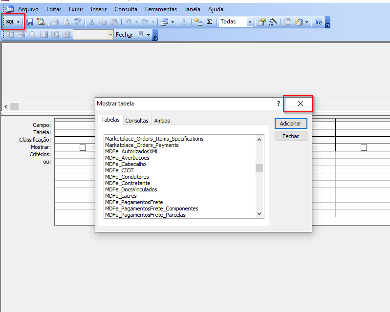Click the Database Window icon
The image size is (390, 312).
(287, 22)
